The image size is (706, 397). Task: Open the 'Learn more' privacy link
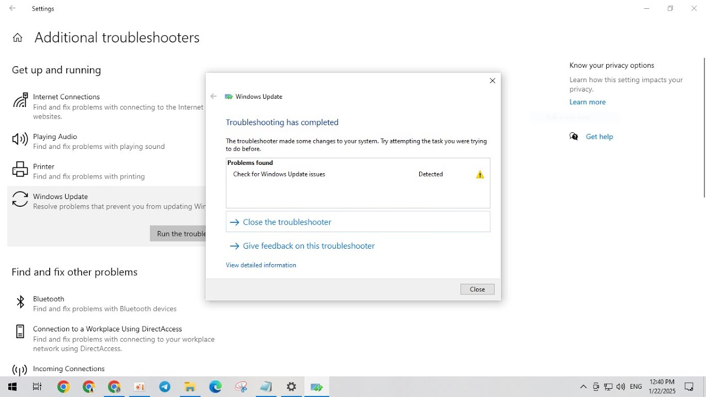click(587, 102)
